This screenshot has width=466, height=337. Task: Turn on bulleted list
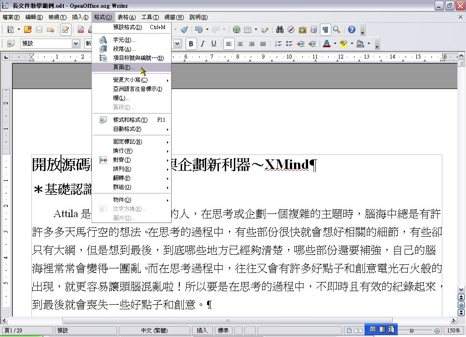point(289,44)
